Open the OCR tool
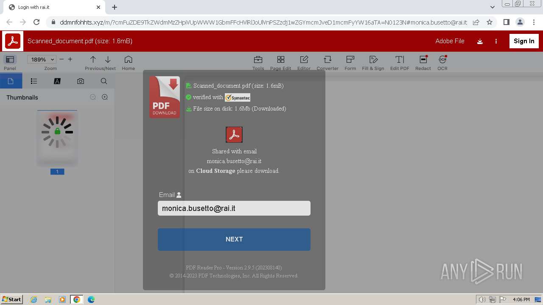543x305 pixels. [x=442, y=59]
